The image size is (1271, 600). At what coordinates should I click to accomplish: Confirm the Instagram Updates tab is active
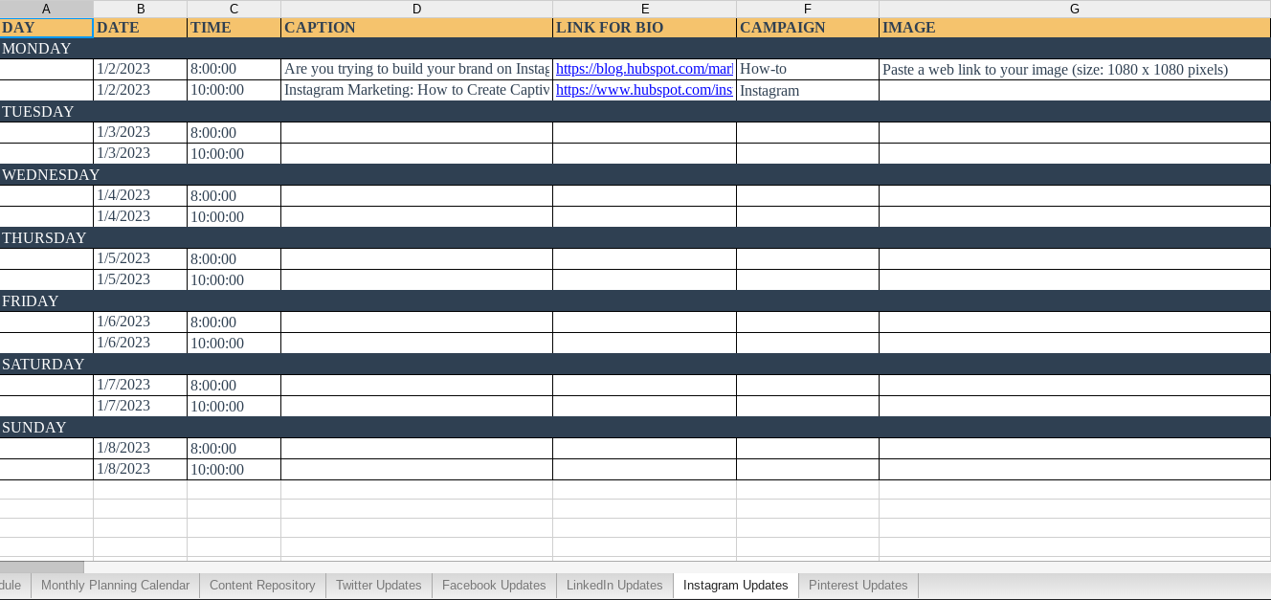click(x=736, y=585)
